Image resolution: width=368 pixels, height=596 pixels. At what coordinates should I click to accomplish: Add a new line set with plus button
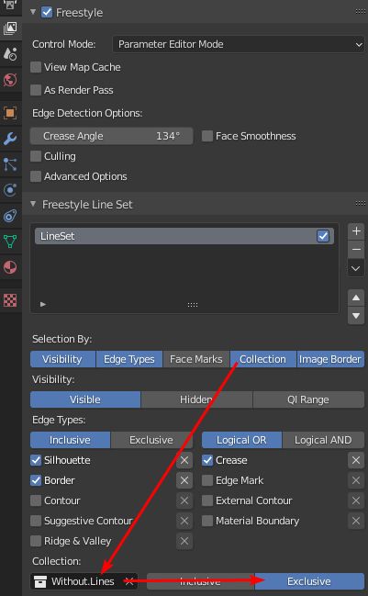356,231
